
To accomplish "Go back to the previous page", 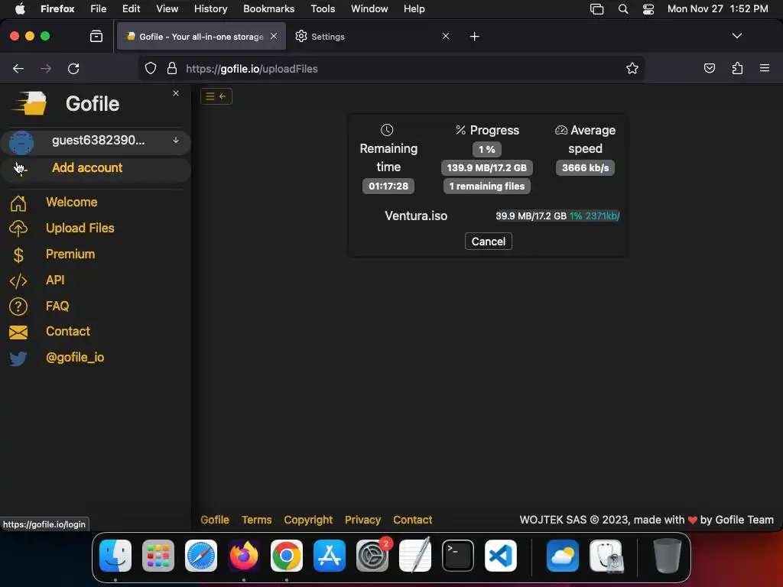I will pyautogui.click(x=18, y=68).
